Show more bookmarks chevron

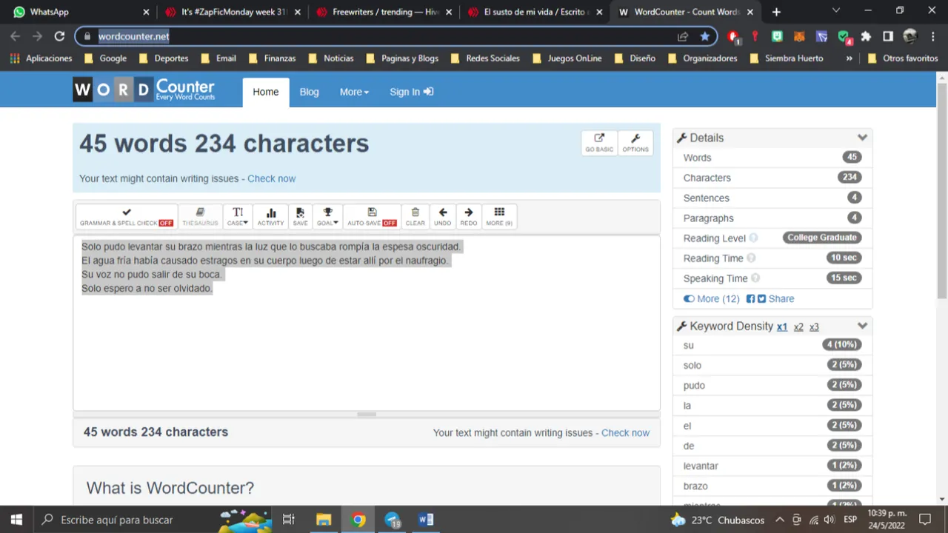pyautogui.click(x=849, y=58)
